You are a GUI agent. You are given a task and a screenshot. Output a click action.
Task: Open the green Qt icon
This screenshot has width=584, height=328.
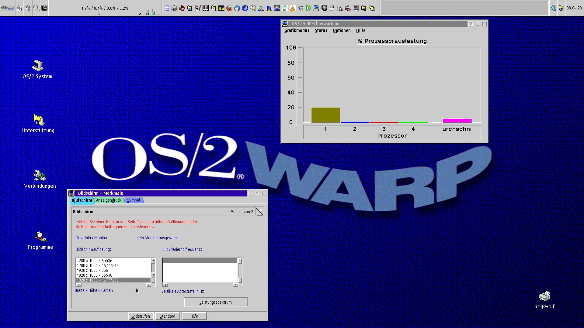click(x=308, y=8)
